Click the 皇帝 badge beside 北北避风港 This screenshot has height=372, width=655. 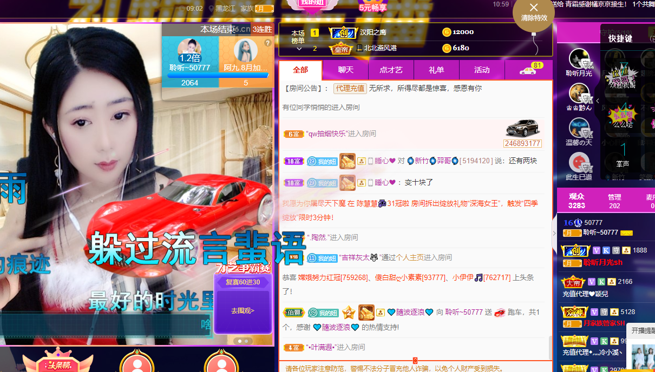pos(341,49)
